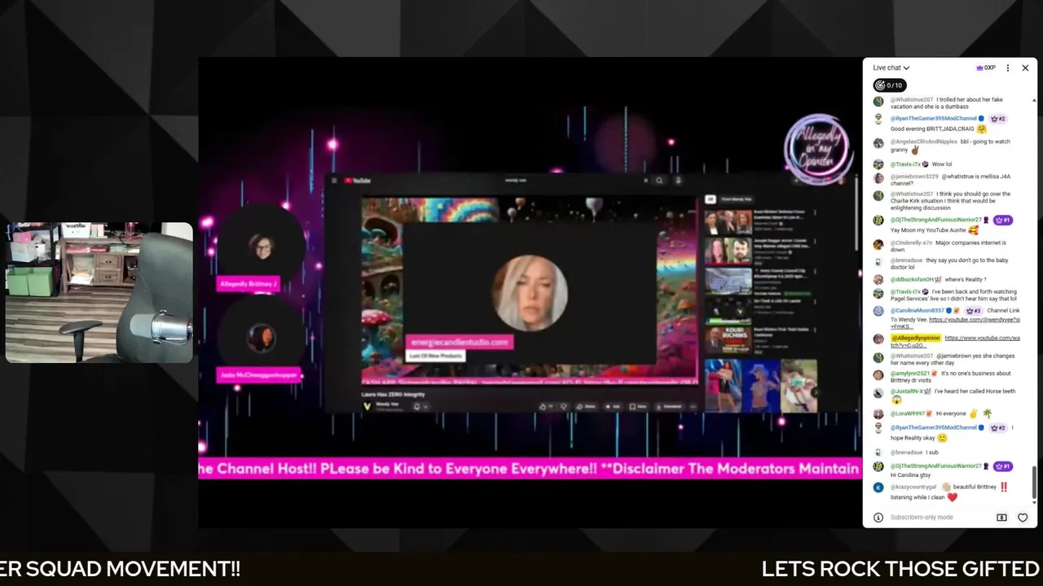Send a heart reaction in chat
This screenshot has height=586, width=1043.
point(1023,517)
